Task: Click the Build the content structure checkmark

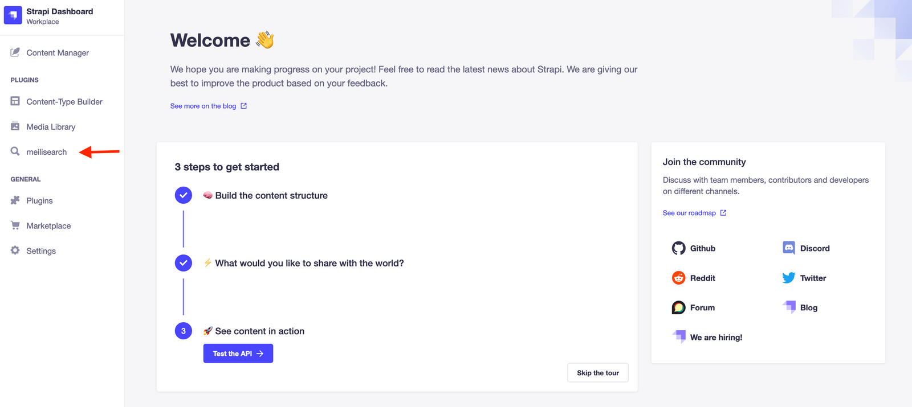Action: (184, 195)
